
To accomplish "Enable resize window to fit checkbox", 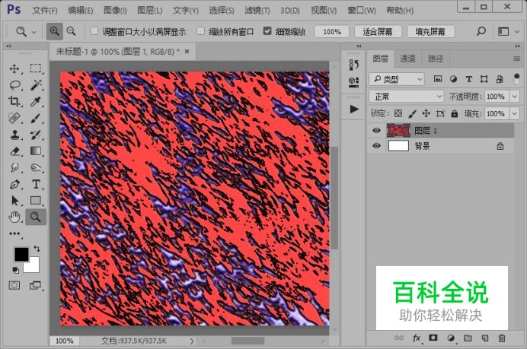I will [x=94, y=31].
